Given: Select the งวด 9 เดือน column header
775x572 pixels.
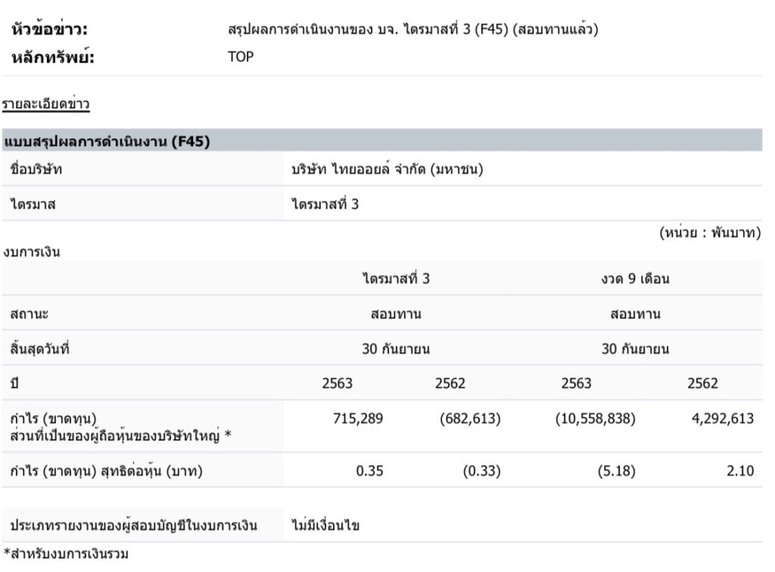Looking at the screenshot, I should 635,279.
